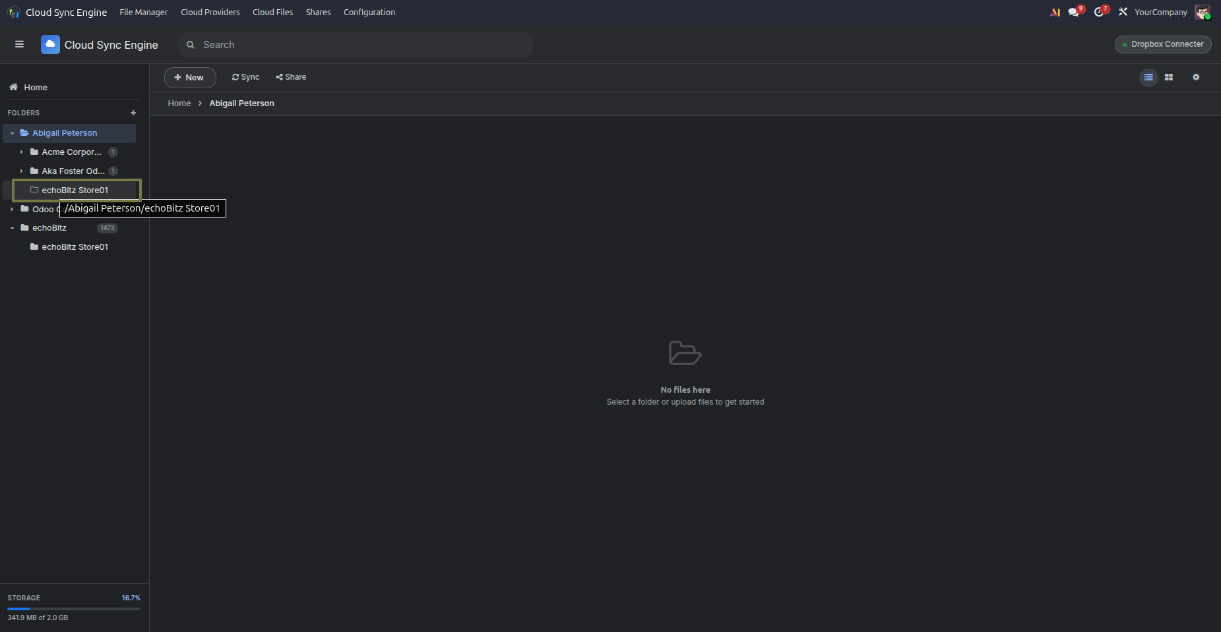Click the Cloud Sync Engine cloud logo

50,44
